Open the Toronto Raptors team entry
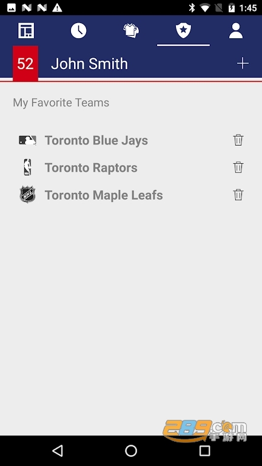The height and width of the screenshot is (466, 262). [x=91, y=168]
